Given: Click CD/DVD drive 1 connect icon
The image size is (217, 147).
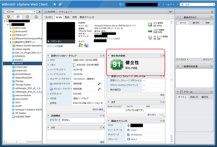Looking at the screenshot, I should [100, 84].
